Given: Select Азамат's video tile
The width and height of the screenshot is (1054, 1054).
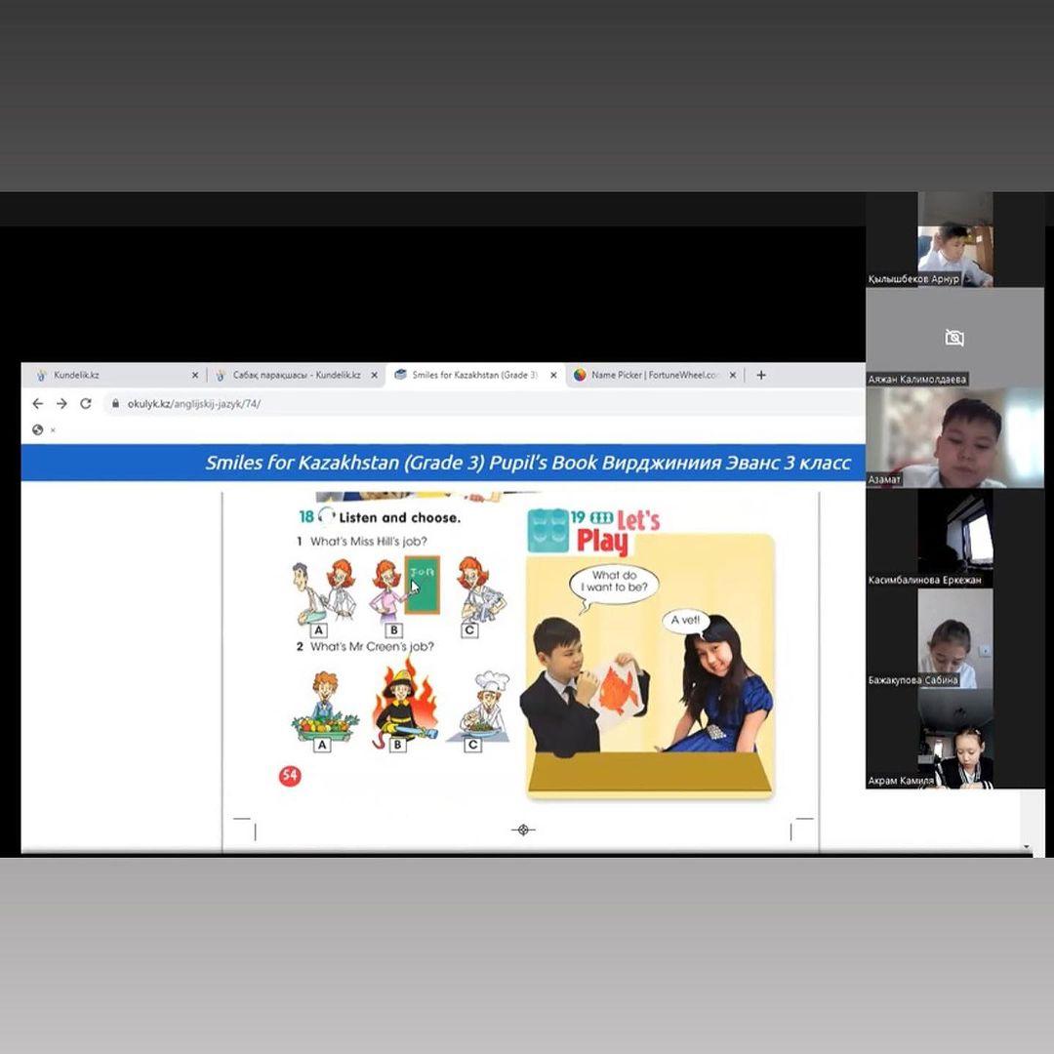Looking at the screenshot, I should (954, 437).
